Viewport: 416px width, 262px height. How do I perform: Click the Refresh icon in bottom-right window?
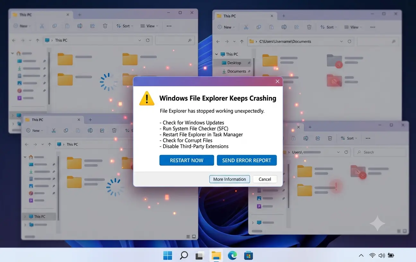coord(346,152)
